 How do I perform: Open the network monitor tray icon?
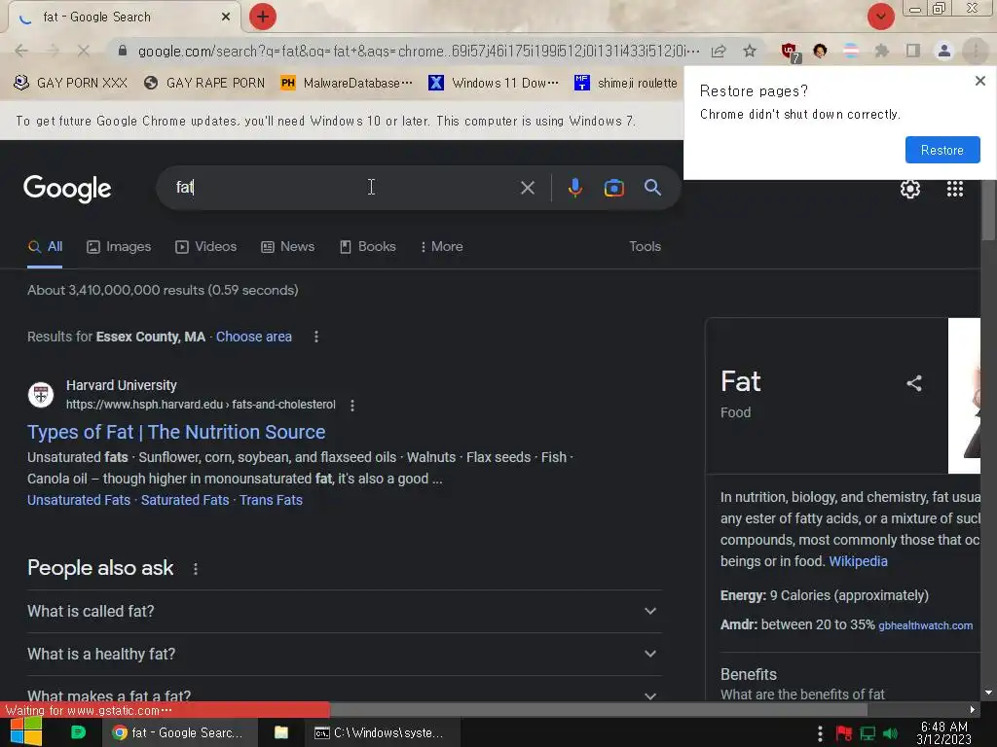(868, 733)
